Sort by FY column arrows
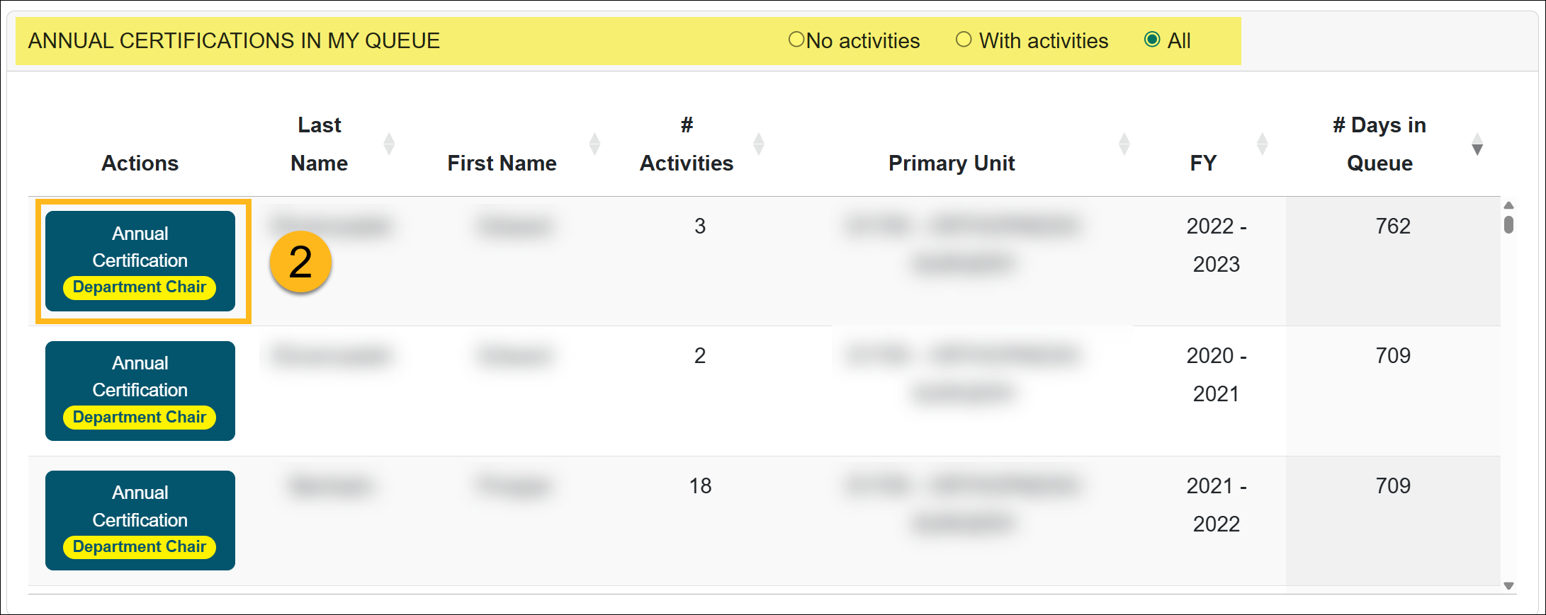 click(1262, 144)
